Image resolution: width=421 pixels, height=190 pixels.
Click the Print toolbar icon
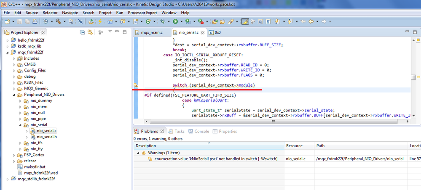click(35, 21)
